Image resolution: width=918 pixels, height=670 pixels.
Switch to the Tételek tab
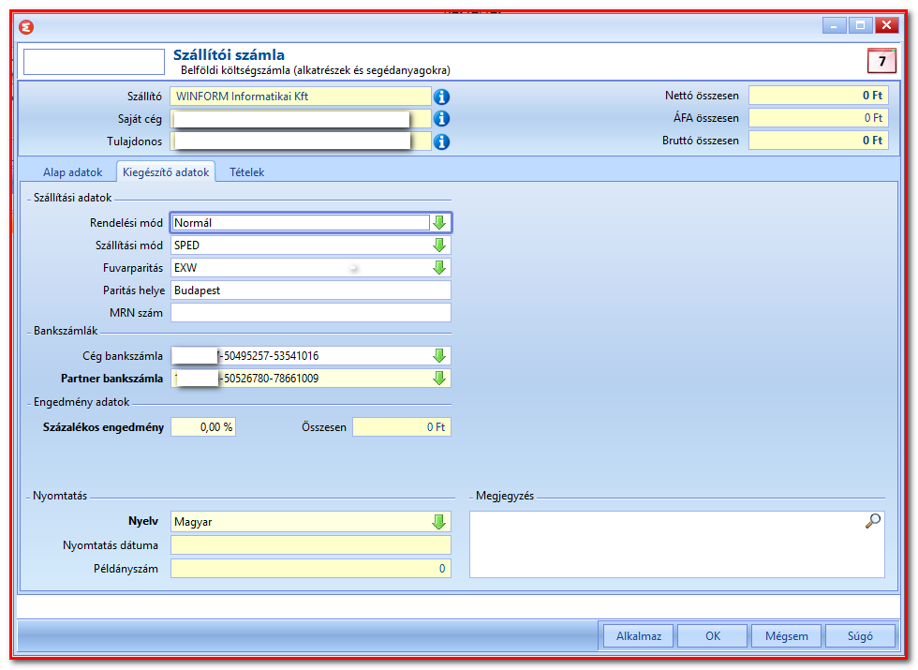246,172
